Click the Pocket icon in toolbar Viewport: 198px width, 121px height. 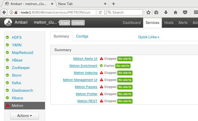click(x=185, y=12)
